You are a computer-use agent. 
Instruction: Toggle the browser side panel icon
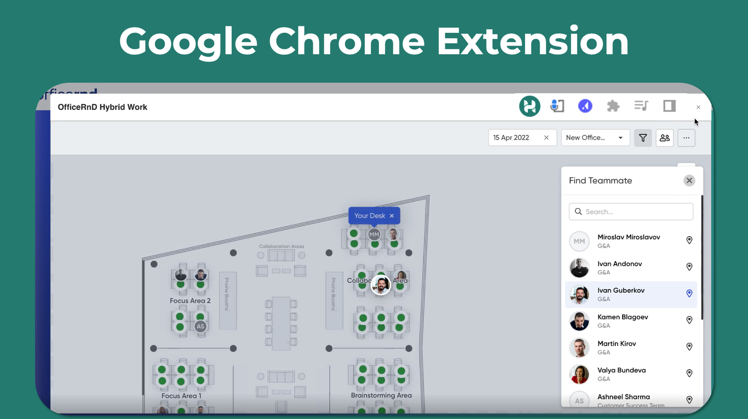point(669,106)
